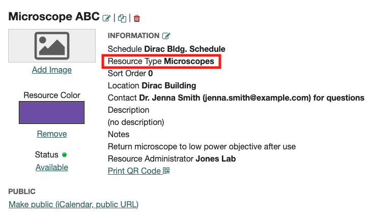Open the Add Image link
Viewport: 370px width, 223px height.
pyautogui.click(x=52, y=70)
